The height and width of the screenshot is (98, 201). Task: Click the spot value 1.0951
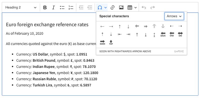point(82,55)
